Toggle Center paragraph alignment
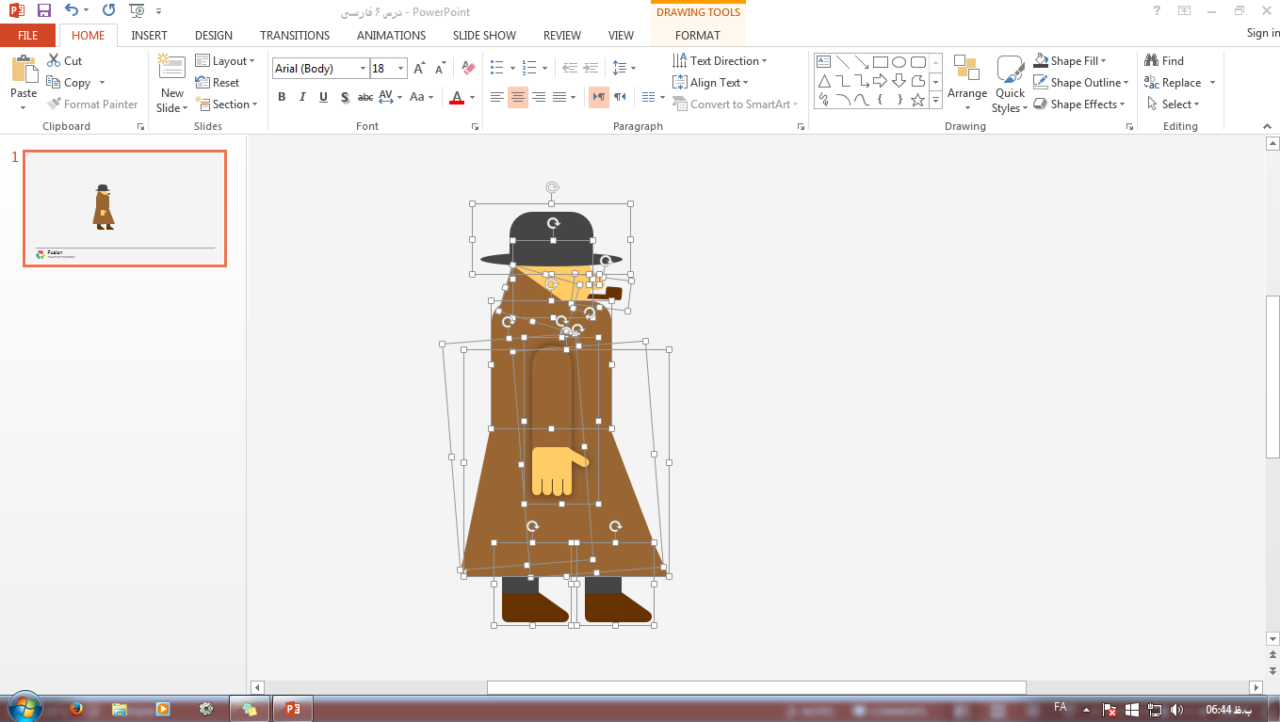Image resolution: width=1280 pixels, height=722 pixels. click(518, 97)
